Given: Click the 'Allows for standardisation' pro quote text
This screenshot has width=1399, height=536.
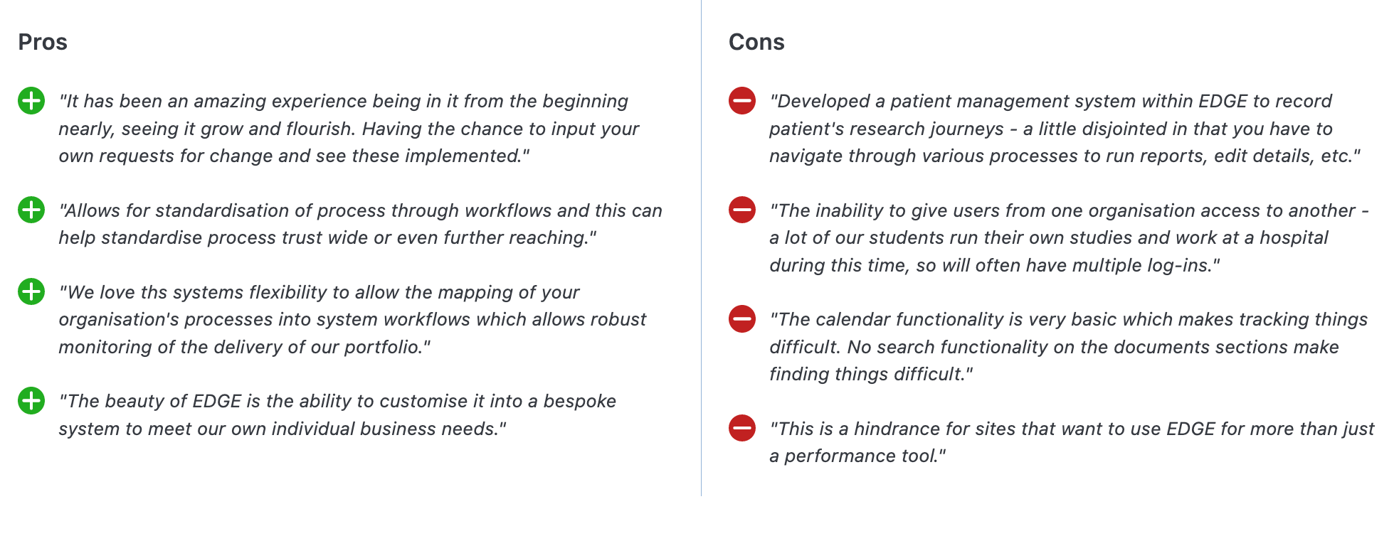Looking at the screenshot, I should coord(360,224).
